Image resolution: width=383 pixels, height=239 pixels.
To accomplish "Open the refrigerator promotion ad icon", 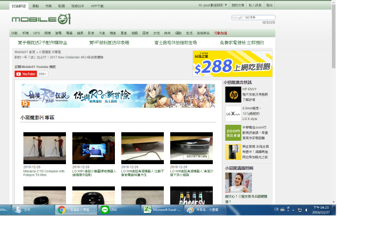I will [233, 152].
